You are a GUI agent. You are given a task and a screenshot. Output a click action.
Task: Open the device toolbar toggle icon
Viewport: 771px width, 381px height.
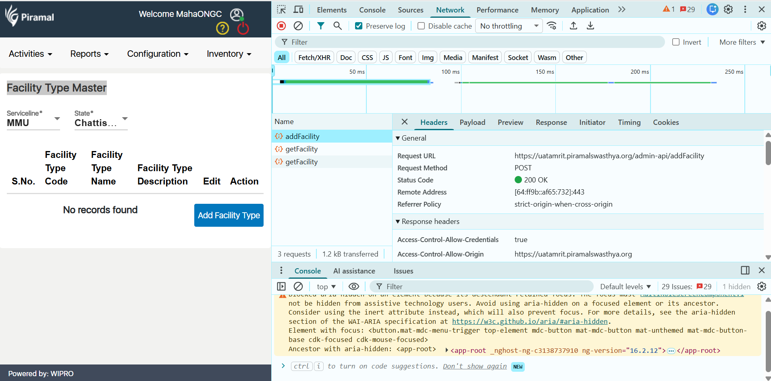point(299,10)
